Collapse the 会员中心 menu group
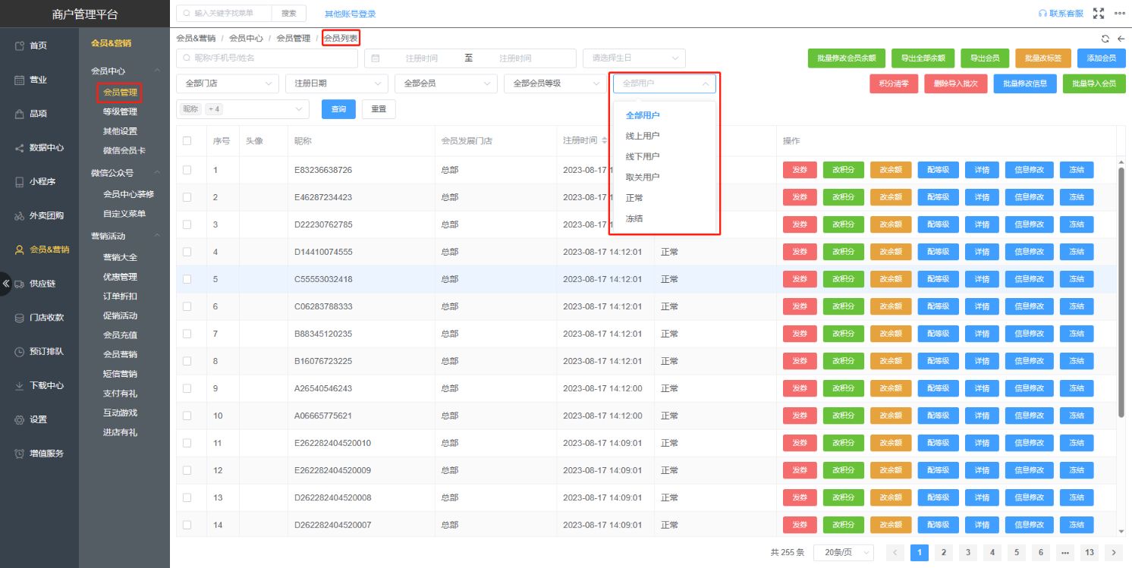Screen dimensions: 1132x568 pyautogui.click(x=124, y=71)
